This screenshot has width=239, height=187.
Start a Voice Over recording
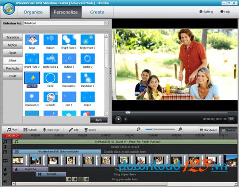51,130
